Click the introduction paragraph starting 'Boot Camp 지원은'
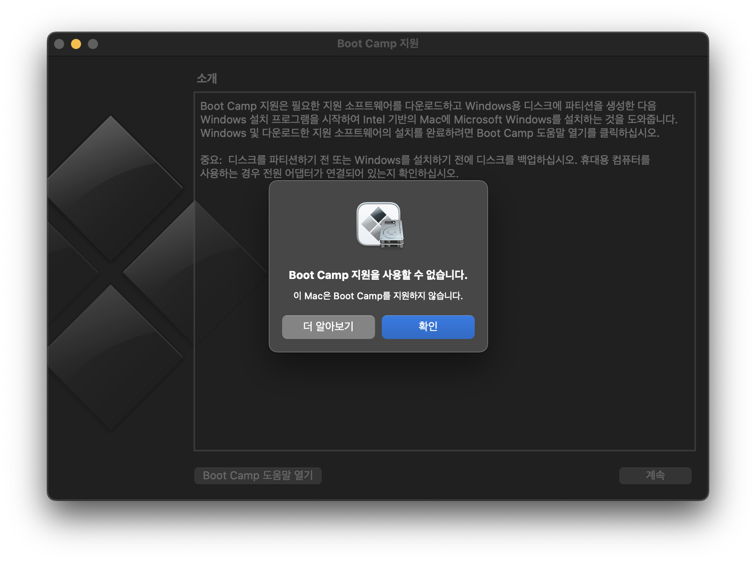Screen dimensions: 756x563 [439, 120]
